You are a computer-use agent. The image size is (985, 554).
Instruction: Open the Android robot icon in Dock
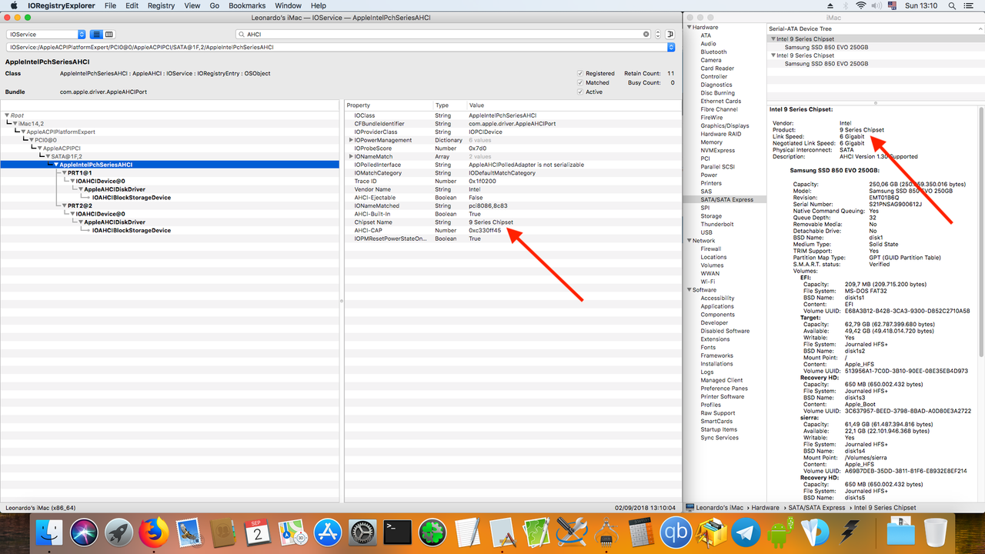(x=780, y=532)
